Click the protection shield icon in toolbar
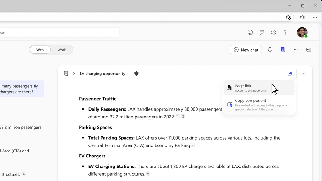 click(270, 50)
